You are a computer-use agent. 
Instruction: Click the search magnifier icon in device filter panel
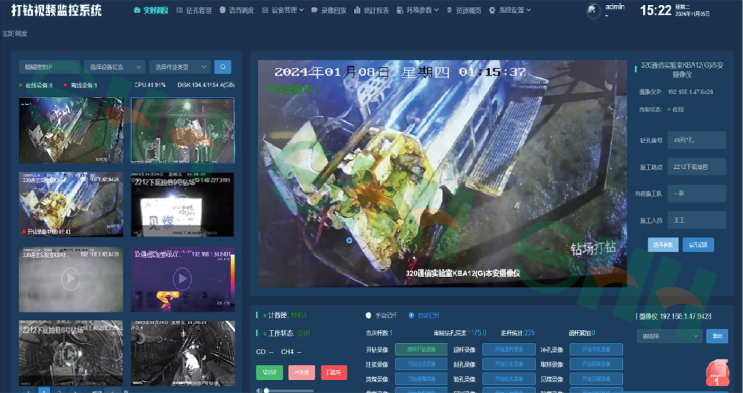coord(222,67)
